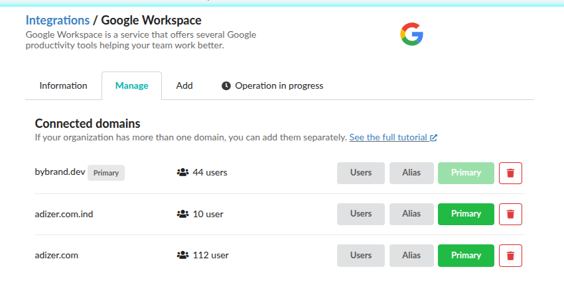Click the Google Workspace page title

(x=151, y=21)
